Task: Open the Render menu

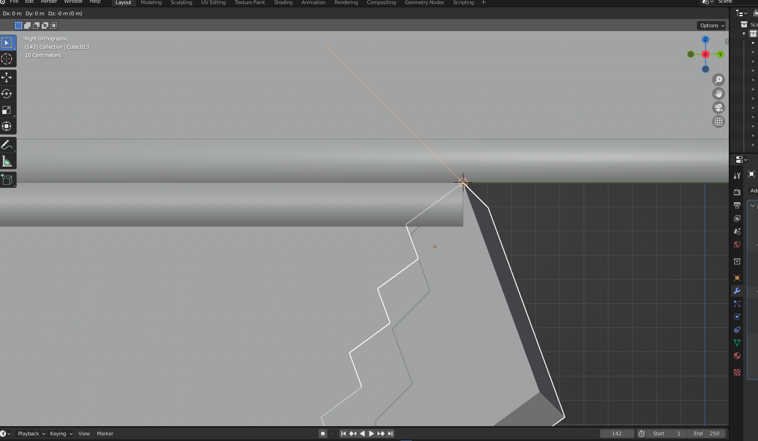Action: [49, 2]
